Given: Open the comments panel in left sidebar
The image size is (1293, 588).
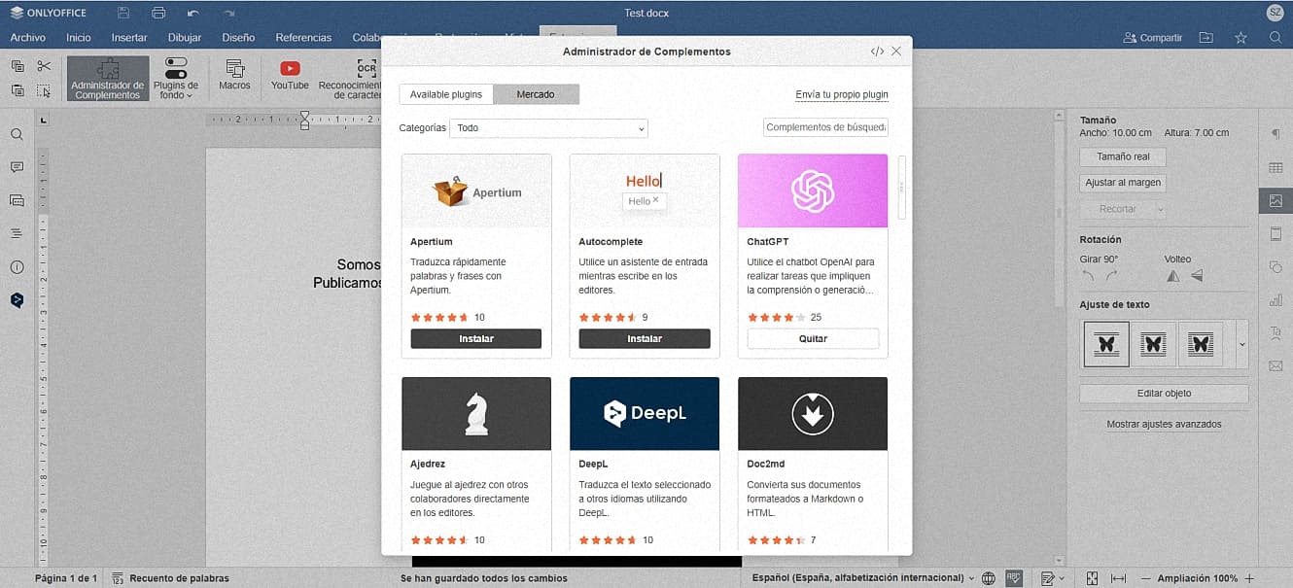Looking at the screenshot, I should 17,167.
